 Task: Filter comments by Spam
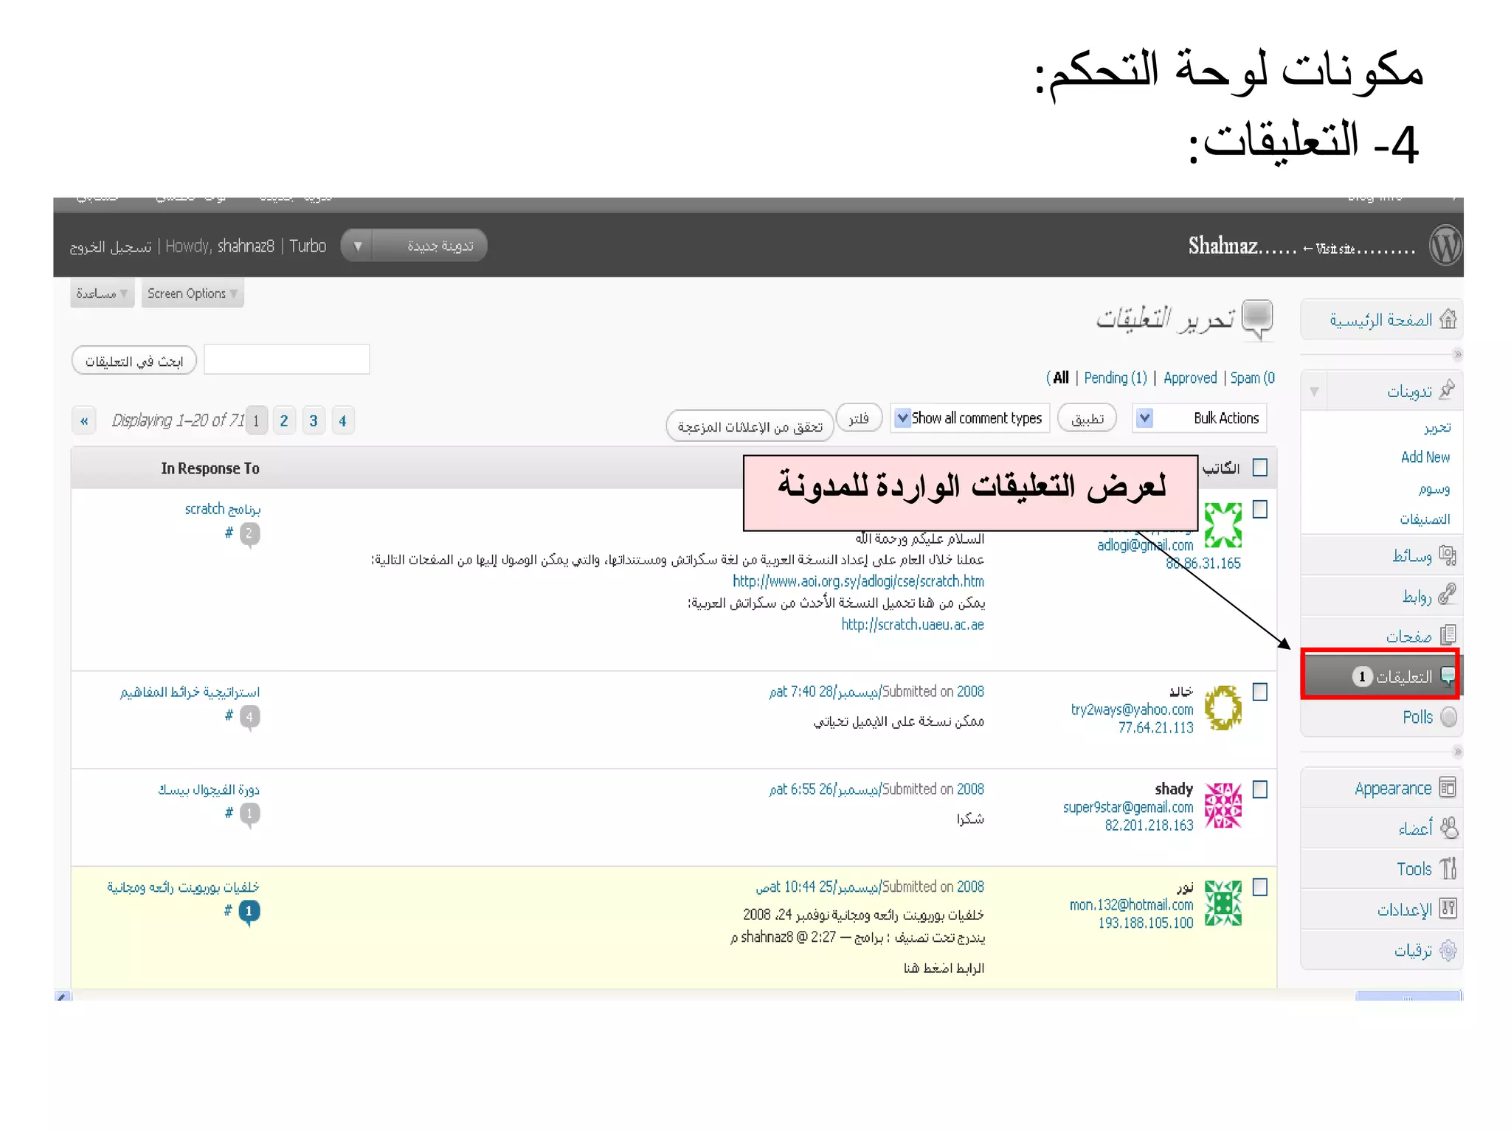pyautogui.click(x=1252, y=378)
